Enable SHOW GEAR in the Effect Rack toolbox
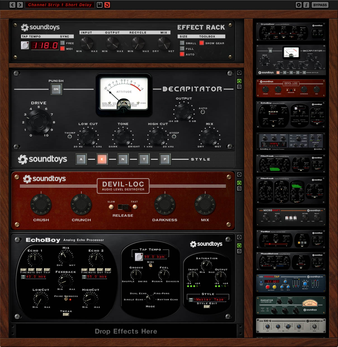This screenshot has height=347, width=338. click(201, 43)
